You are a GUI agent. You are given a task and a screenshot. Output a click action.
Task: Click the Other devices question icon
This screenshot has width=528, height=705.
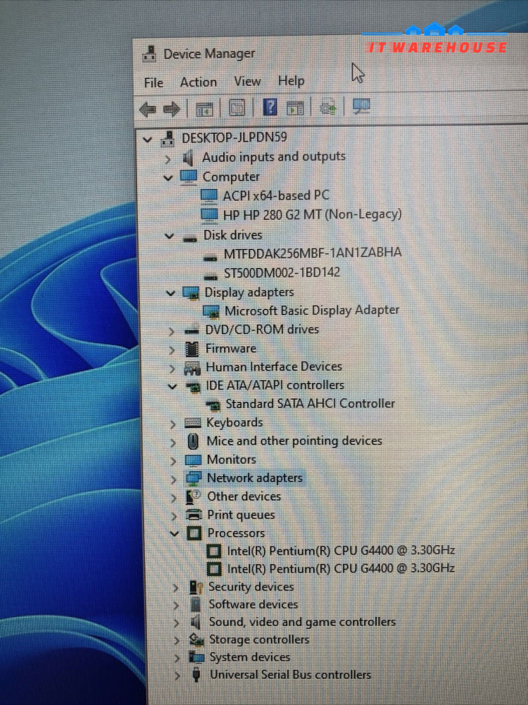pyautogui.click(x=194, y=497)
